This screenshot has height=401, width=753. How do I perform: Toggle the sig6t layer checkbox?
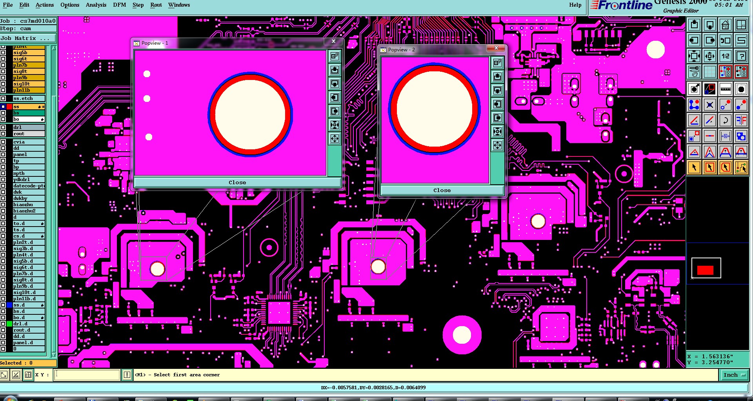[x=3, y=59]
